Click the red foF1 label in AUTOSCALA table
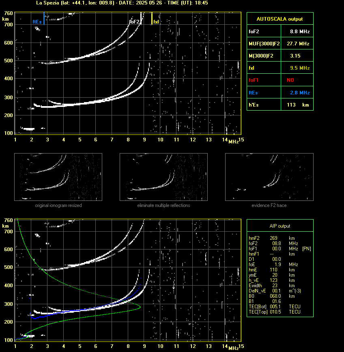This screenshot has width=344, height=352. pos(254,80)
